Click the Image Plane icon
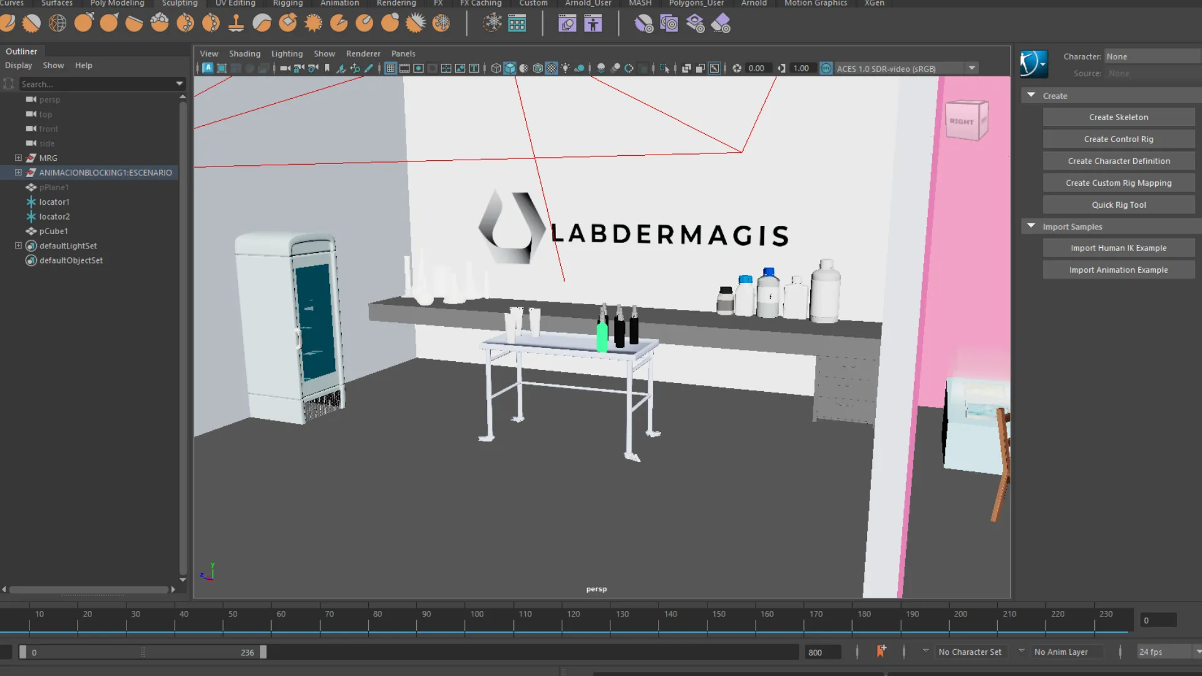The width and height of the screenshot is (1202, 676). tap(341, 68)
